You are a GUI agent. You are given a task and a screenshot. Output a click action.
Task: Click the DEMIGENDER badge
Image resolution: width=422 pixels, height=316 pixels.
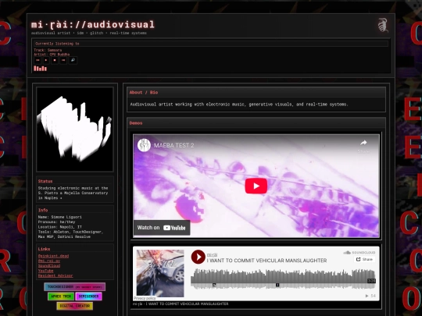[x=88, y=296]
